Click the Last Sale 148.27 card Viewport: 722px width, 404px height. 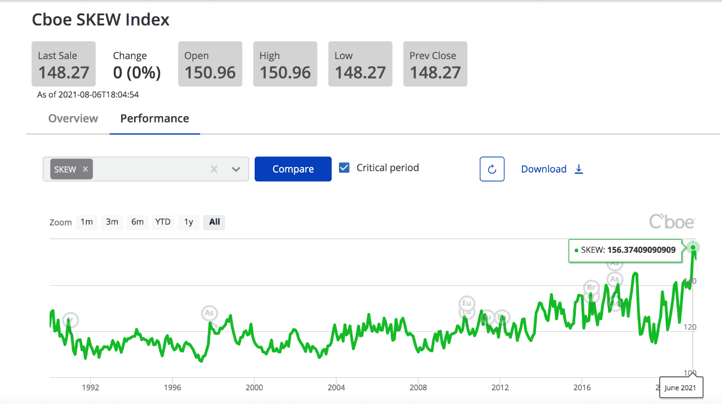click(63, 64)
